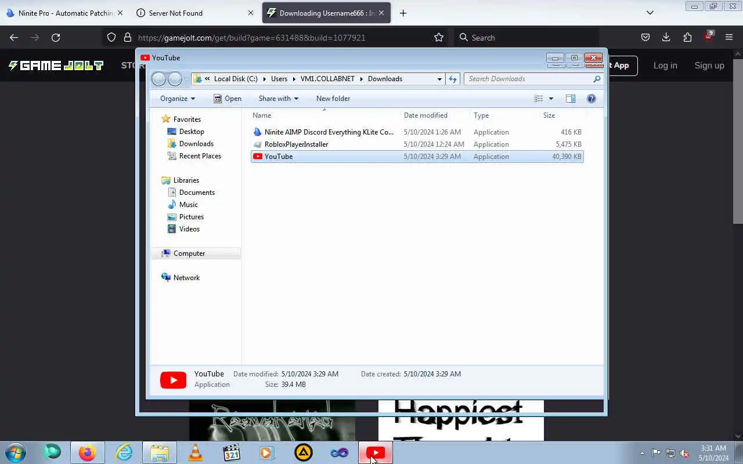Open Documents library
Viewport: 743px width, 464px height.
point(197,193)
